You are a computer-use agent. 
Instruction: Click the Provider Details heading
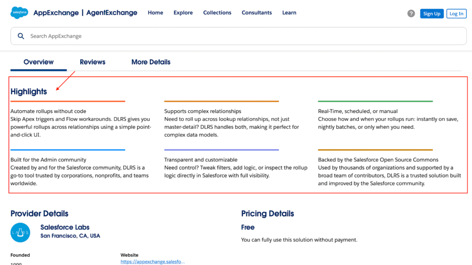point(40,213)
